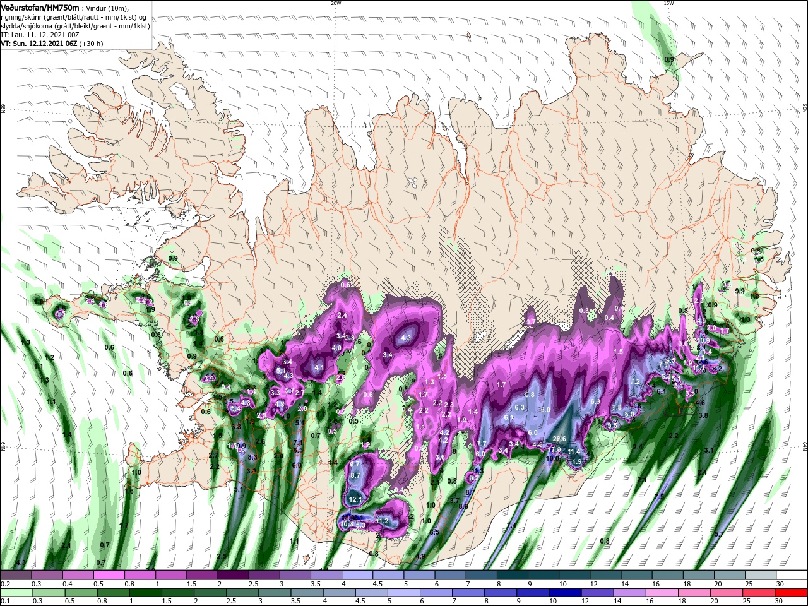Click the 0.2 label in the upper legend row
The width and height of the screenshot is (808, 606).
click(x=6, y=585)
